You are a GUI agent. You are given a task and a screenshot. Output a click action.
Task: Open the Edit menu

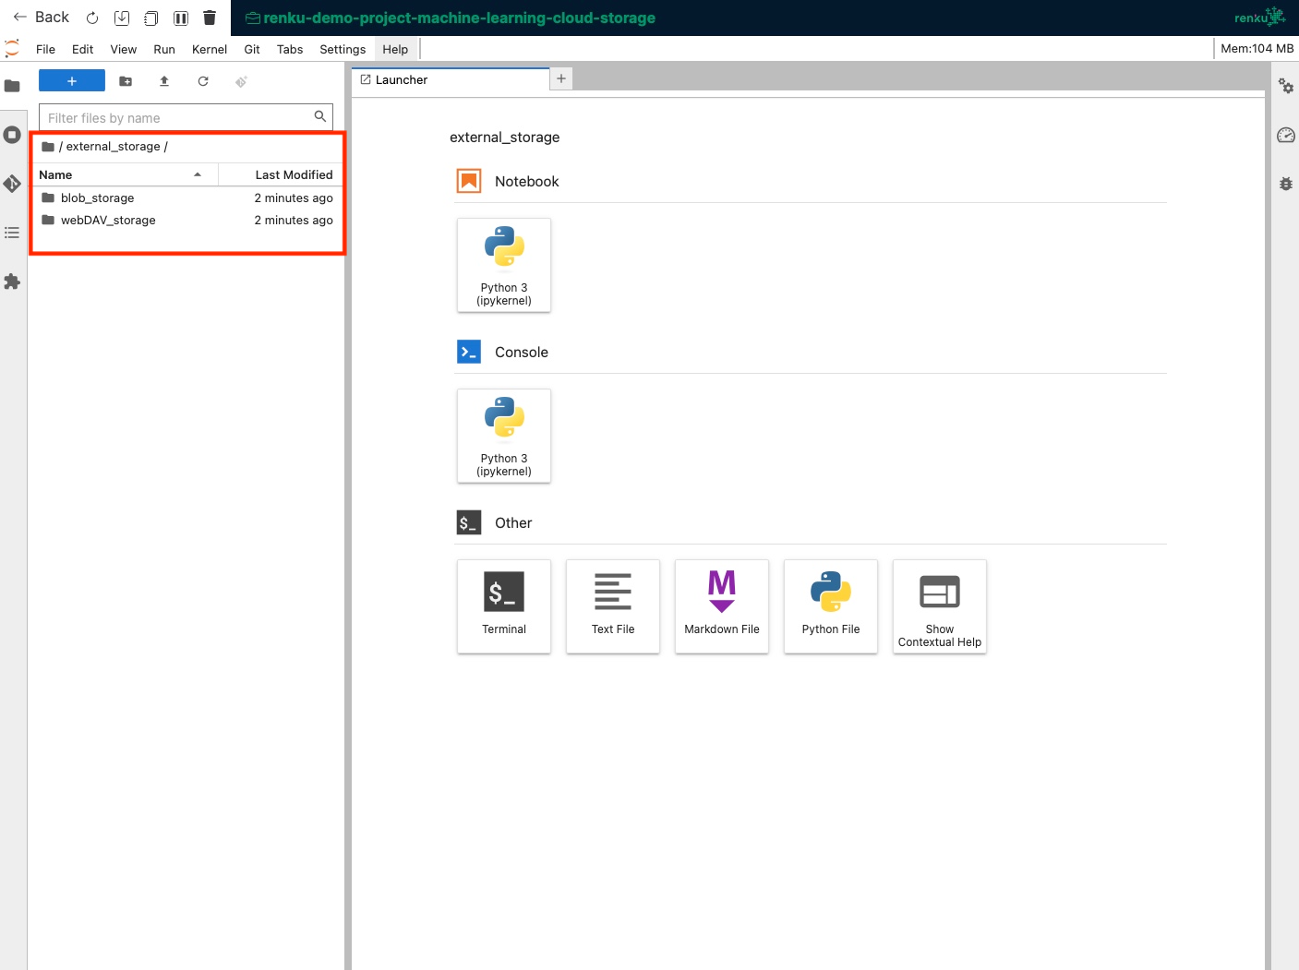(82, 50)
